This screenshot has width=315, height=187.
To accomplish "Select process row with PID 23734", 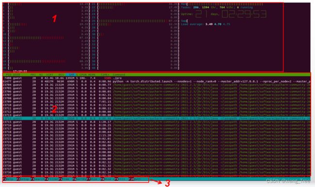I will 157,159.
